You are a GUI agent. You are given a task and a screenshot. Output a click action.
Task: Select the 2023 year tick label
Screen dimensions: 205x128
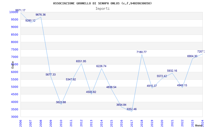(192, 123)
